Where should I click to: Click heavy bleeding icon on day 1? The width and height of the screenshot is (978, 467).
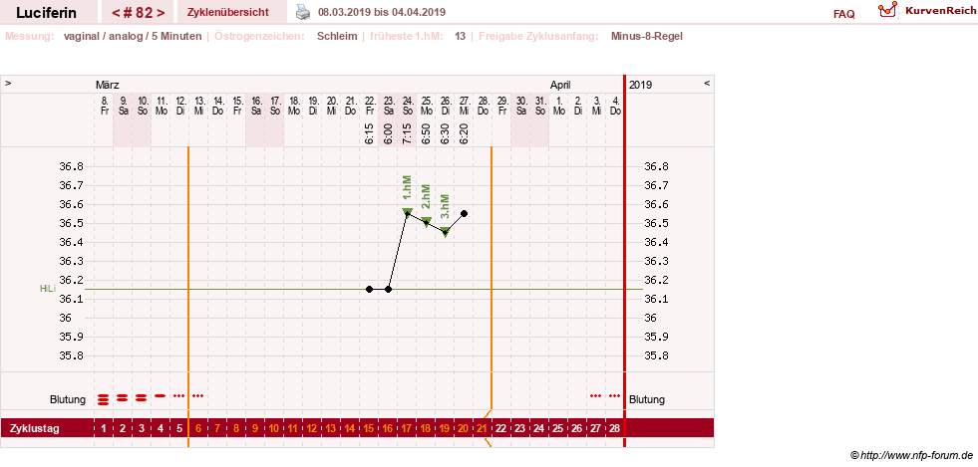[104, 399]
